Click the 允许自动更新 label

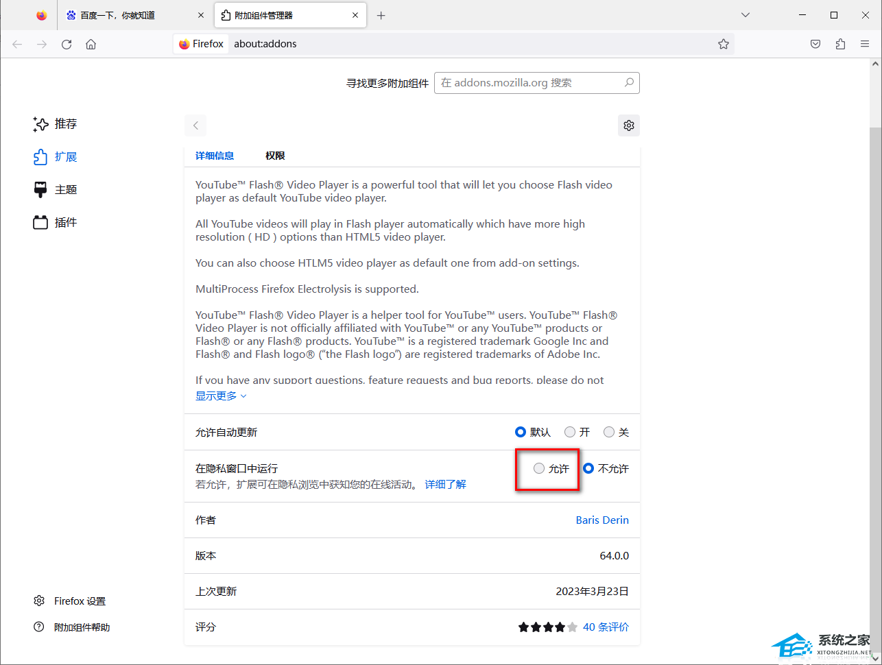[x=226, y=432]
